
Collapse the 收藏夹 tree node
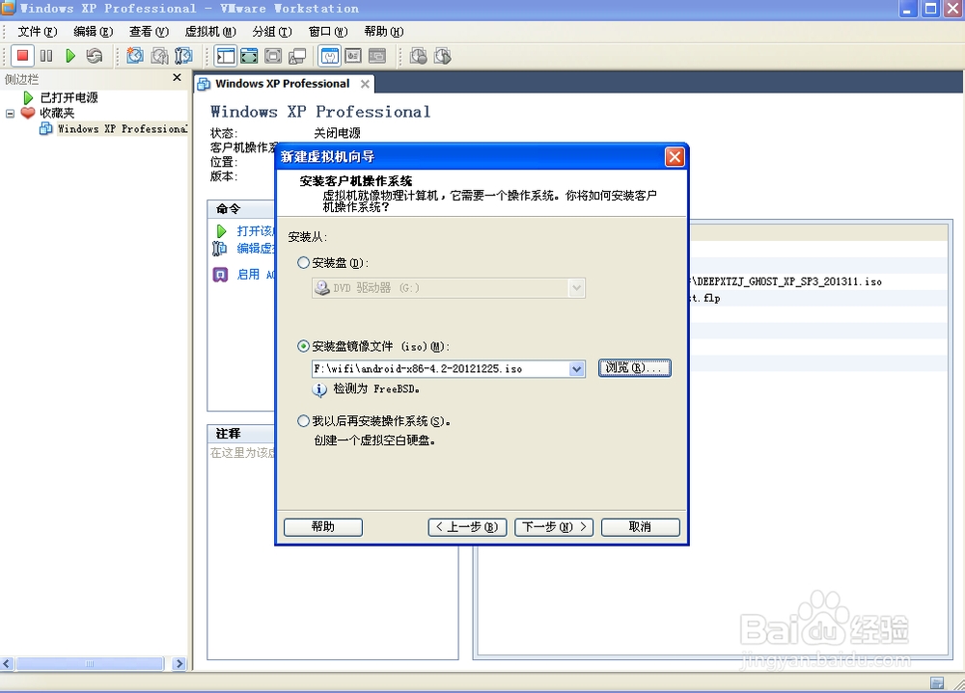10,113
